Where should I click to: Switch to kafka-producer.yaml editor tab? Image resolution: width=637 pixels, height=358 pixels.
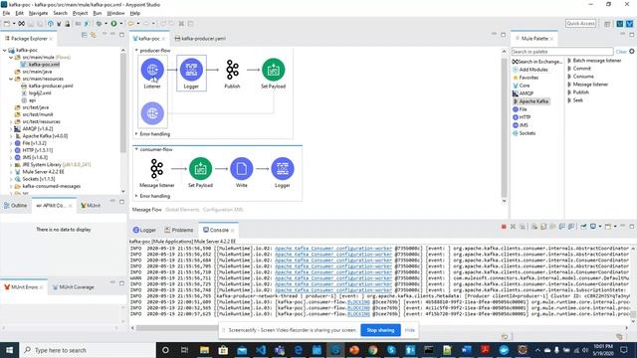200,39
